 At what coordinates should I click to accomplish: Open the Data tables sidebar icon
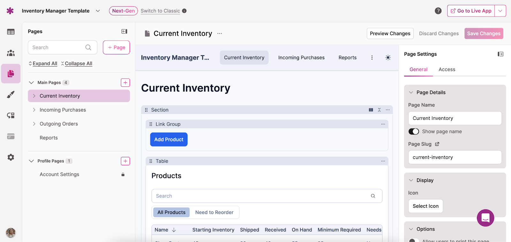(x=11, y=32)
